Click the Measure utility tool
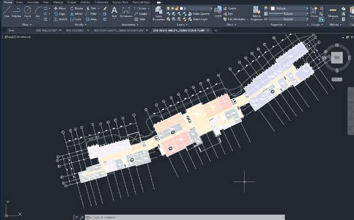Image resolution: width=354 pixels, height=220 pixels. pyautogui.click(x=333, y=13)
